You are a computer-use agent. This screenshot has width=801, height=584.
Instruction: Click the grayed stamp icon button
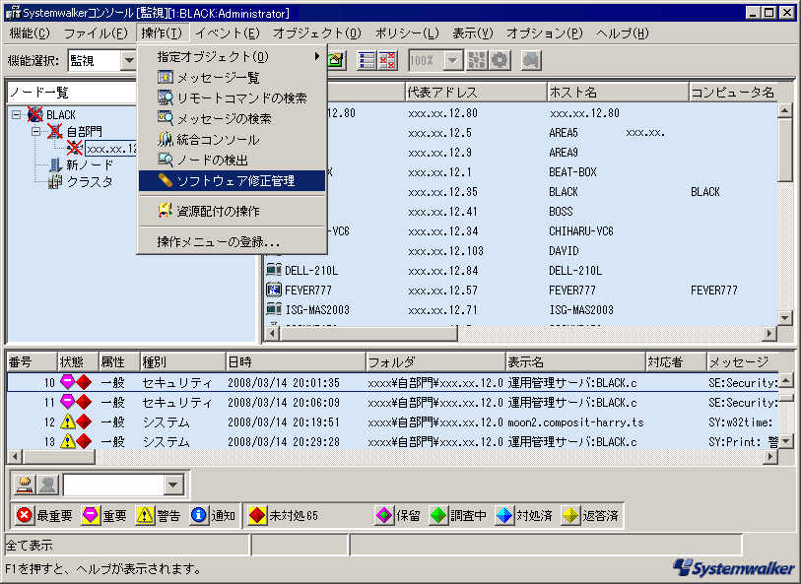click(x=47, y=485)
